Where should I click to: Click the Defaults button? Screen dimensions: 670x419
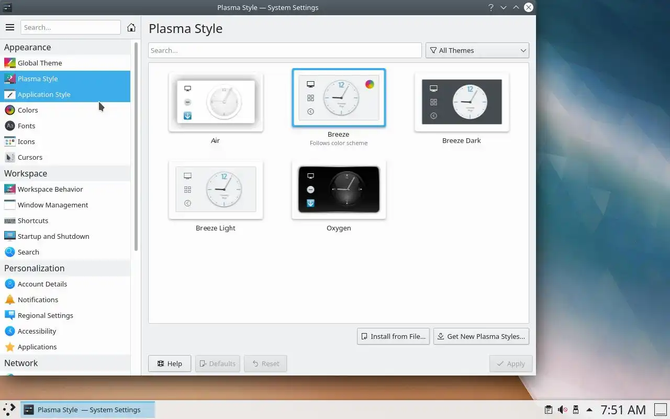click(218, 363)
